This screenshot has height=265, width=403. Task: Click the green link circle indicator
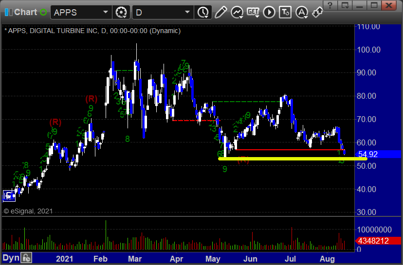(x=43, y=12)
